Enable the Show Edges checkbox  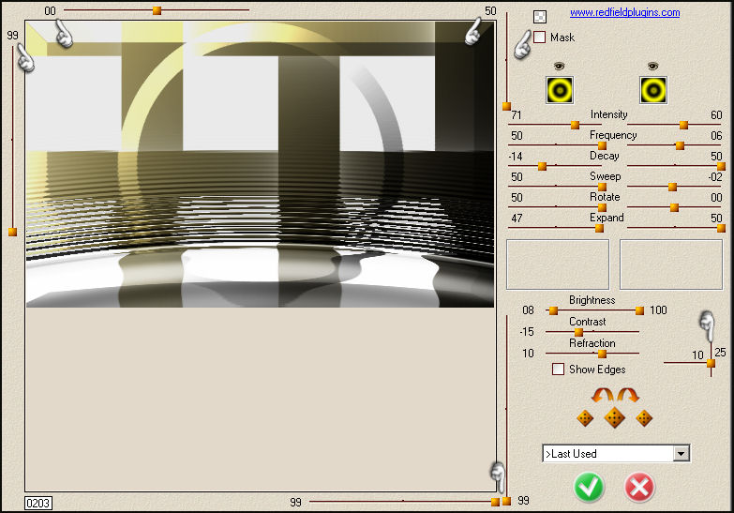point(558,370)
